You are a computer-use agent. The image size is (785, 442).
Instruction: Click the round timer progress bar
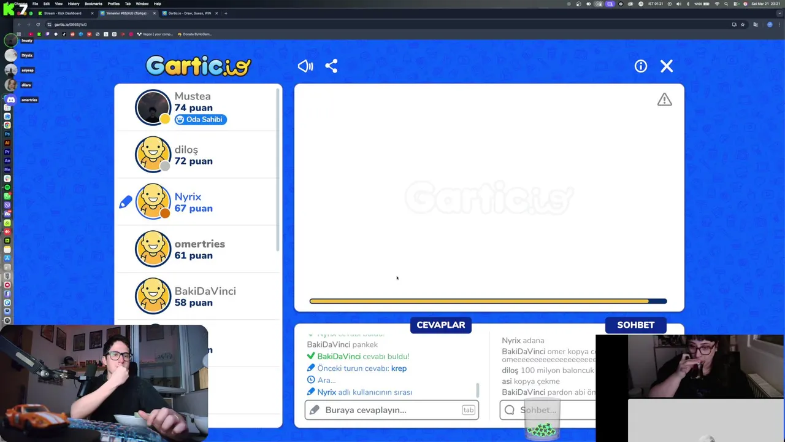(488, 301)
